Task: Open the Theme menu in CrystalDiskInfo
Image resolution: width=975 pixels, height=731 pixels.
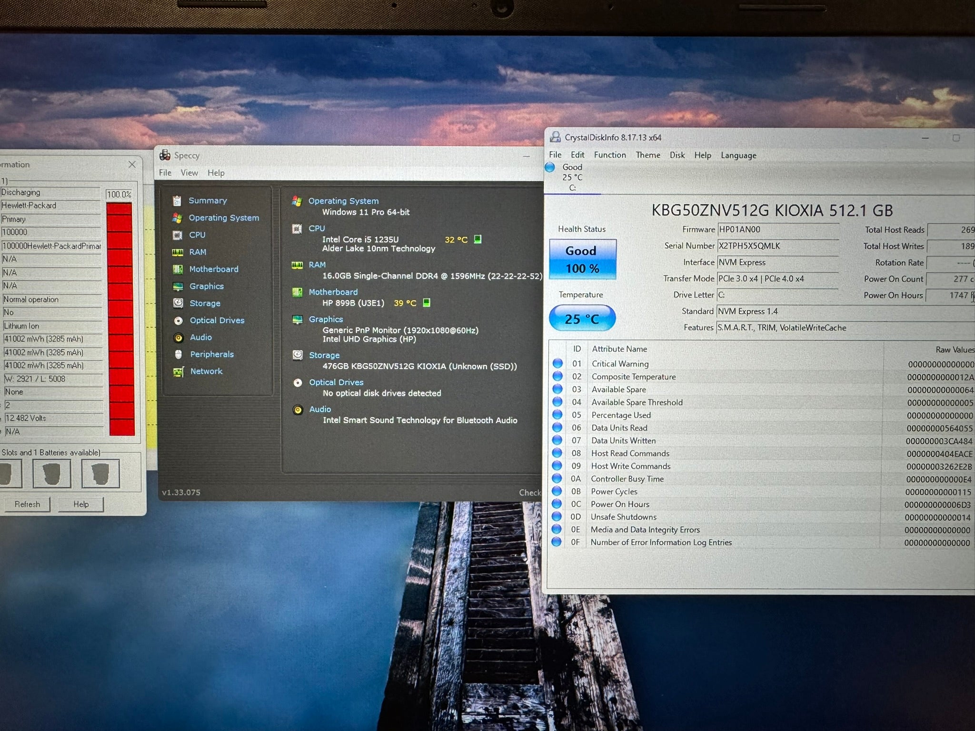Action: click(x=648, y=155)
